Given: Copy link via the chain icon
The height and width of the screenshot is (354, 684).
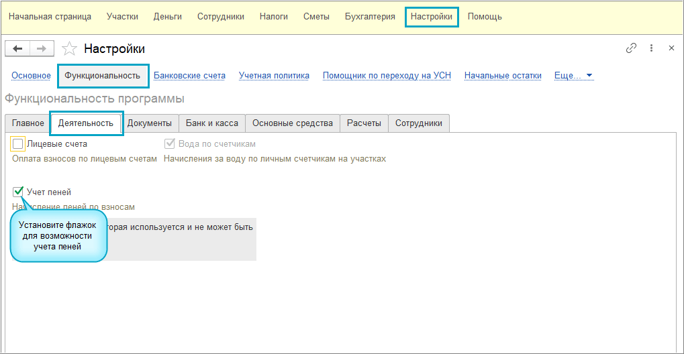Looking at the screenshot, I should (631, 48).
